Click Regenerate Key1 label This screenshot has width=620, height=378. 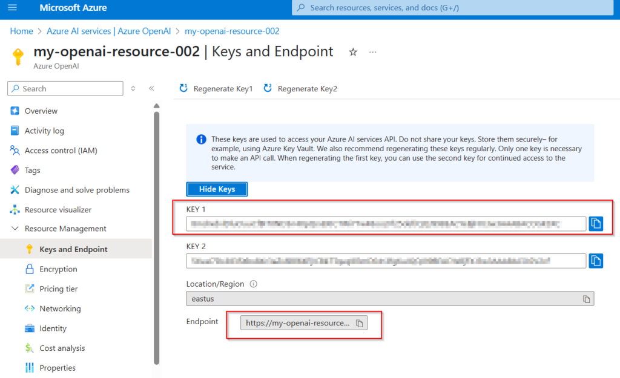point(223,89)
